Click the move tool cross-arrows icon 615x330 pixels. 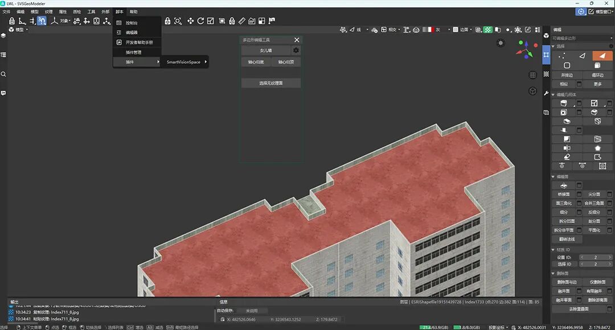190,21
